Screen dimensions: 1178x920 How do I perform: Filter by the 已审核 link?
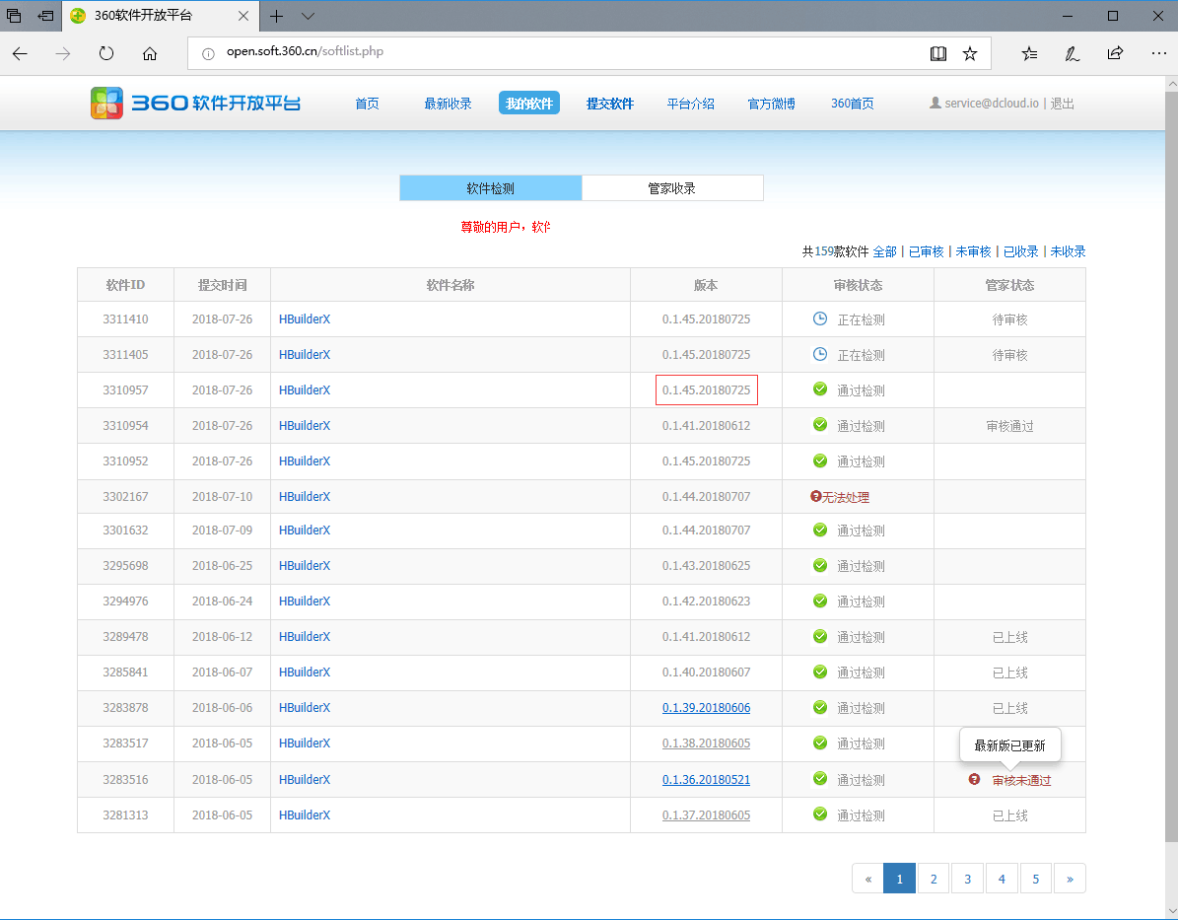tap(926, 251)
